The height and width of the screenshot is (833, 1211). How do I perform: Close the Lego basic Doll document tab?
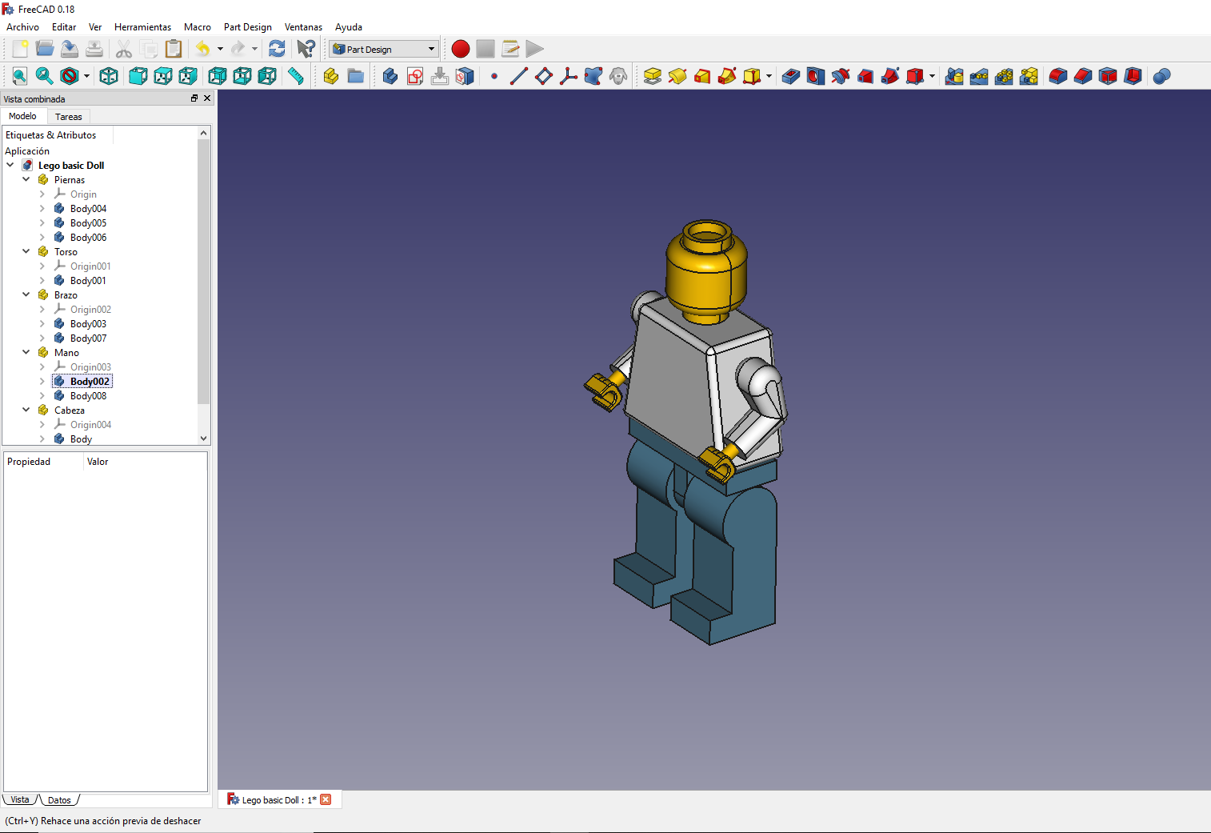coord(326,799)
